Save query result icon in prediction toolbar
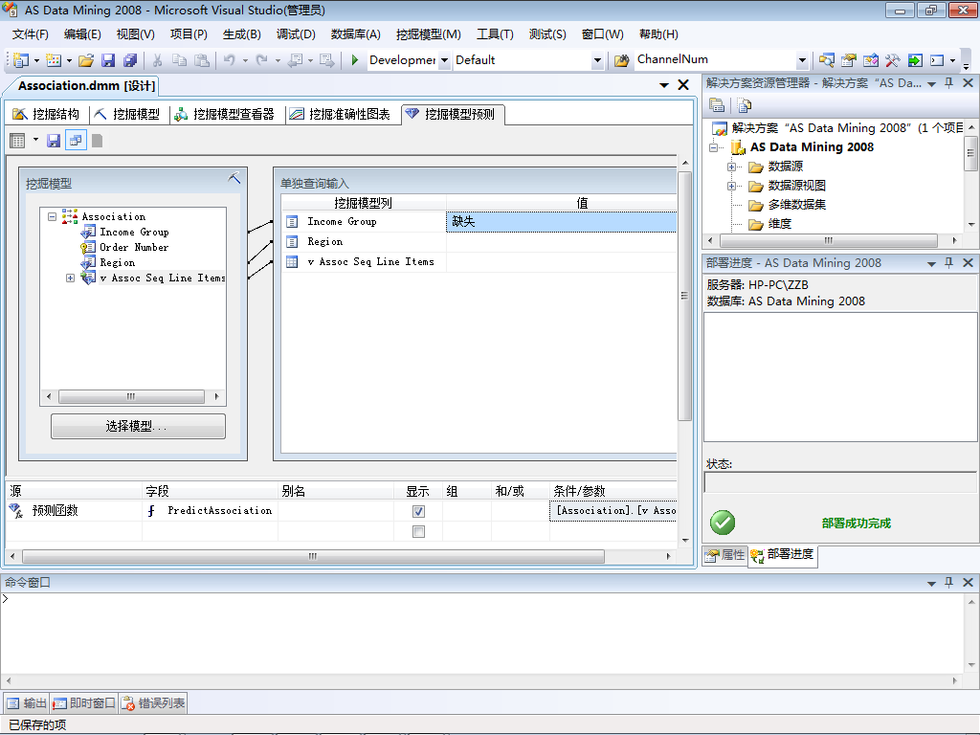 54,141
